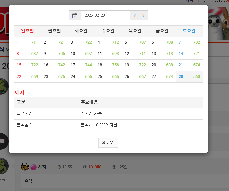The width and height of the screenshot is (229, 191).
Task: Click day 14 in Saturday column
Action: click(189, 54)
